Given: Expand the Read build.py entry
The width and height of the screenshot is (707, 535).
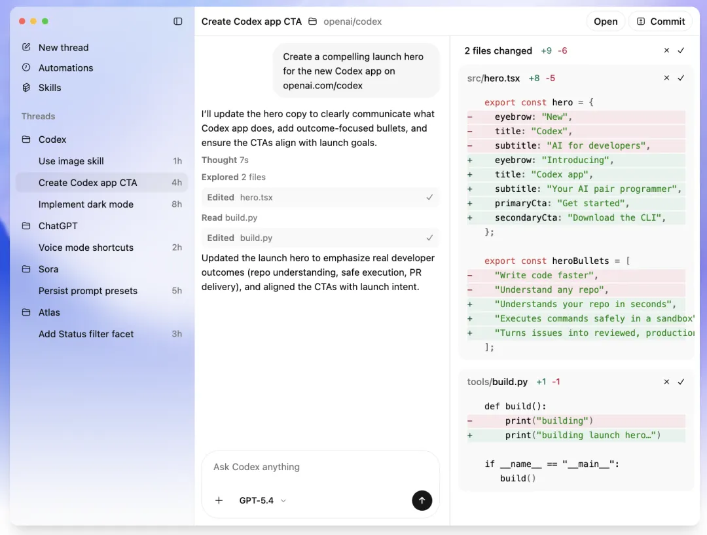Looking at the screenshot, I should (229, 217).
